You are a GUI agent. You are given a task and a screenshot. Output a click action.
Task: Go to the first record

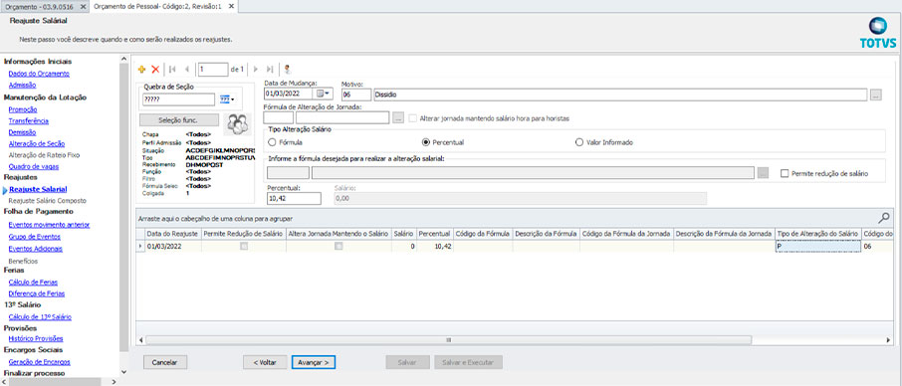tap(172, 69)
